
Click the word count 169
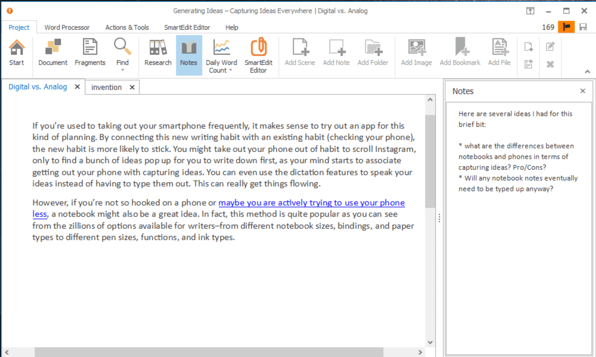(x=548, y=27)
